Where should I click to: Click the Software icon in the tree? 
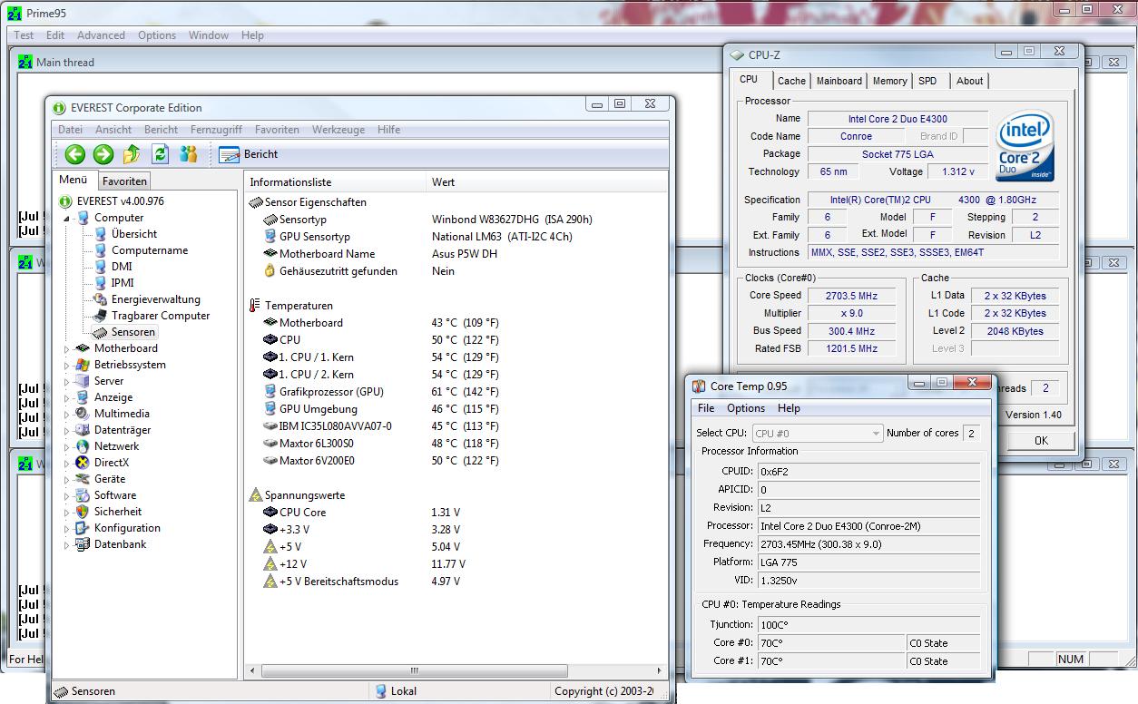tap(83, 495)
